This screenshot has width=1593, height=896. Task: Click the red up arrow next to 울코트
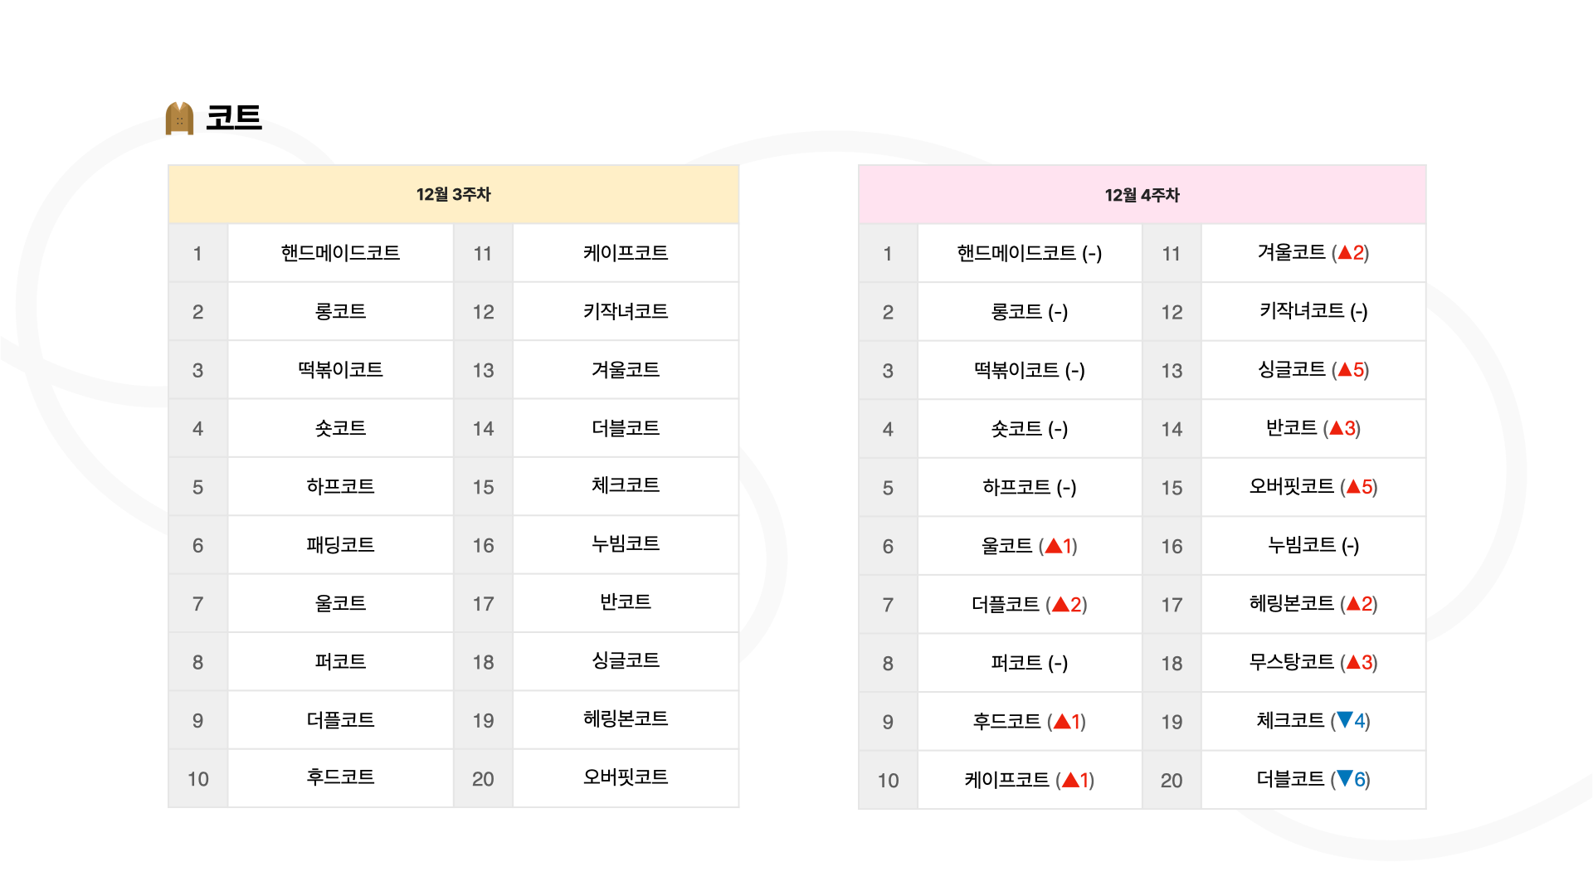point(1053,546)
